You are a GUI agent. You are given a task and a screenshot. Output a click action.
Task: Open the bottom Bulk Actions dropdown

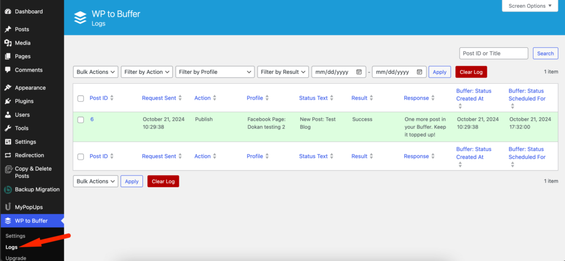(95, 181)
